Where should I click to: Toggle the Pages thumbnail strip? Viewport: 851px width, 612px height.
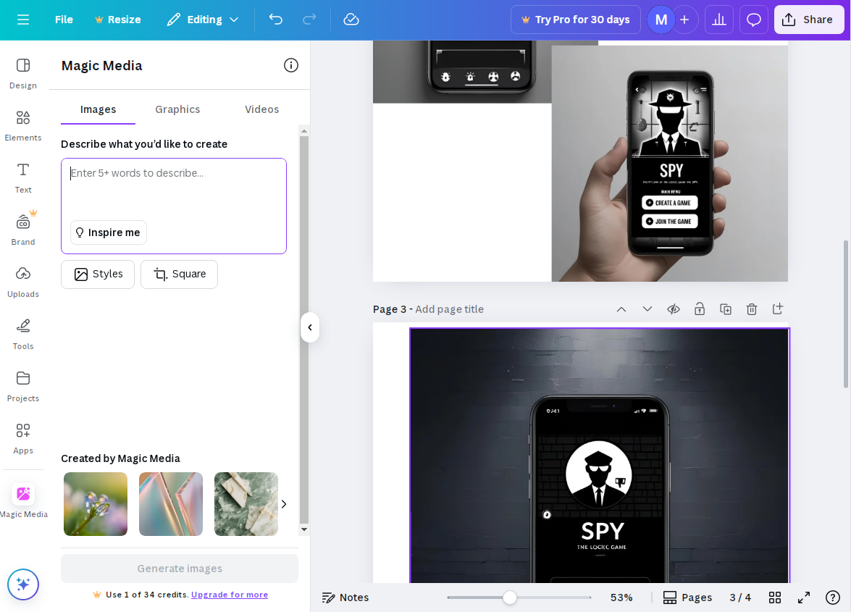click(687, 598)
